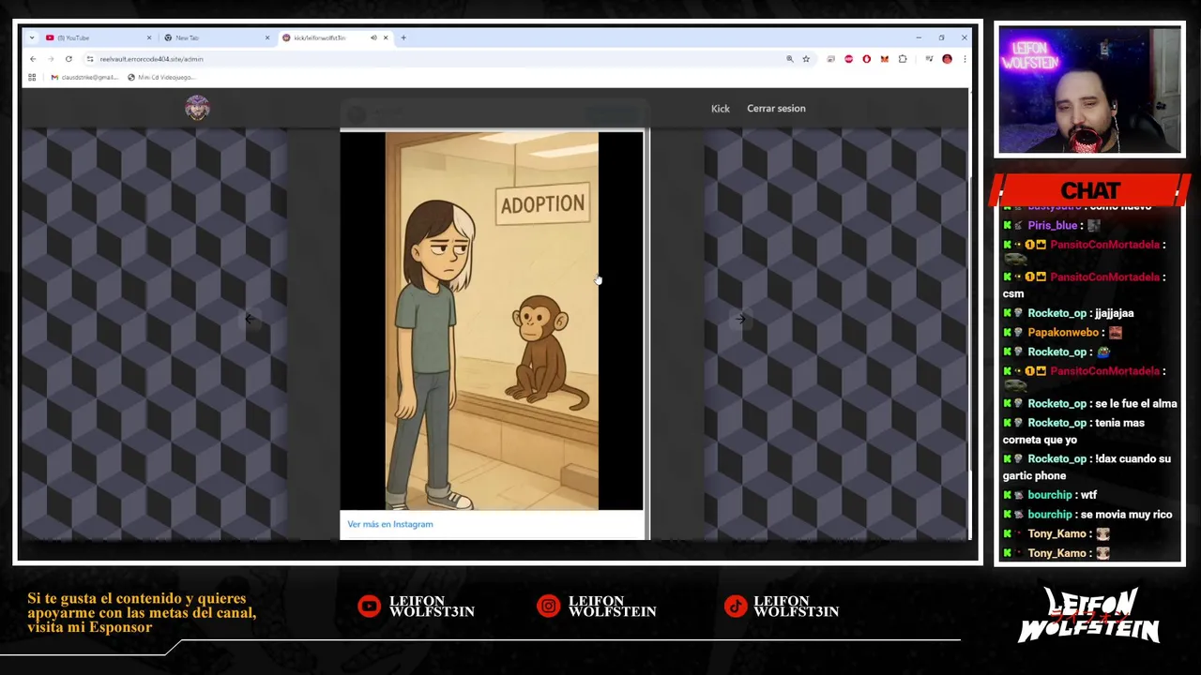Image resolution: width=1201 pixels, height=675 pixels.
Task: Open the Adblock Plus extension
Action: (x=849, y=59)
